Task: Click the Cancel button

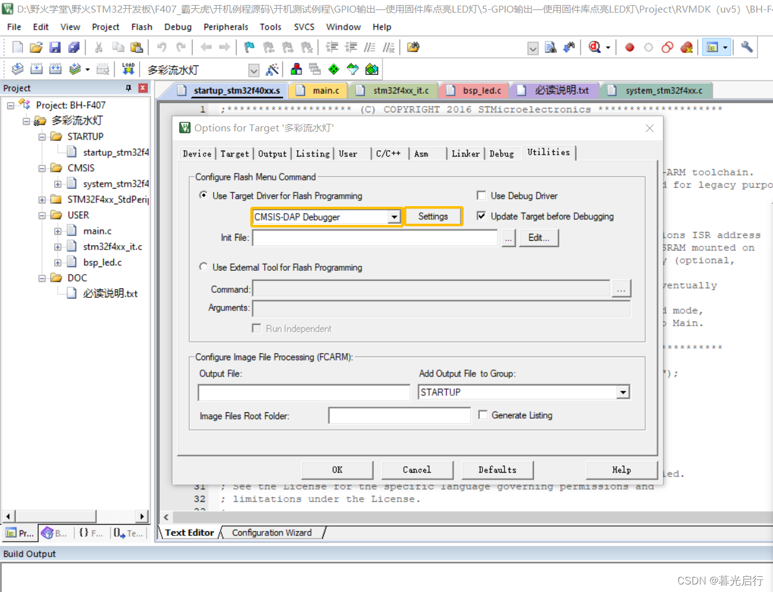Action: click(x=416, y=469)
